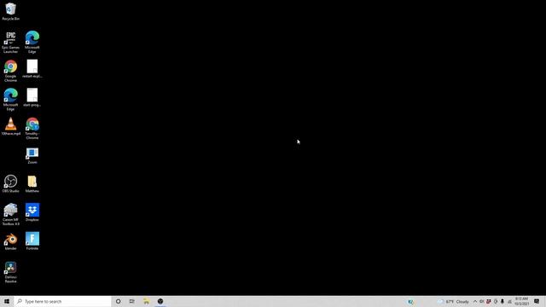Open the weather widget showing Cloudy

(x=454, y=302)
